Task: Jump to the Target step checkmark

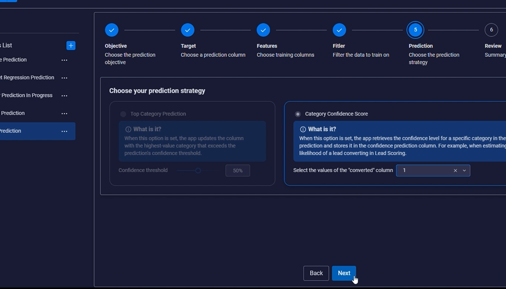Action: pos(188,30)
